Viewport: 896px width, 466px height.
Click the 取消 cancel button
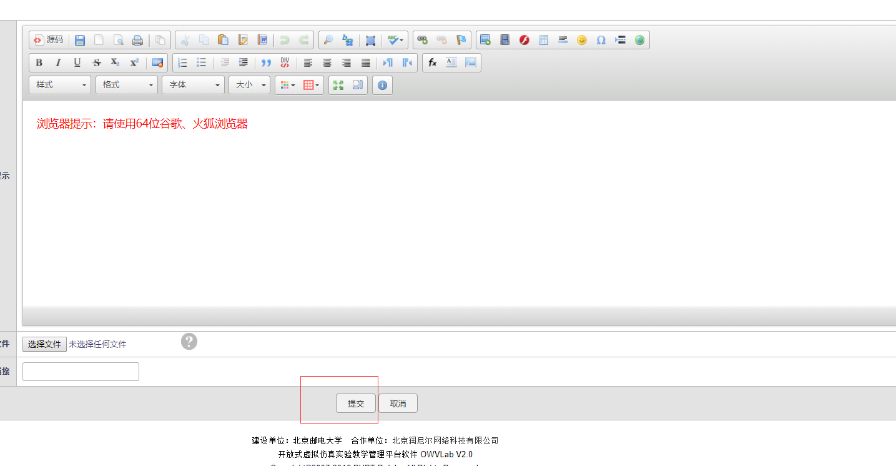[x=398, y=404]
